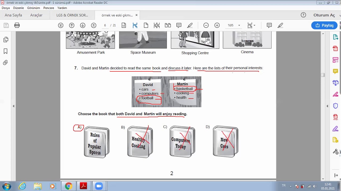Open the Yardım menu
The image size is (341, 191).
pos(62,8)
